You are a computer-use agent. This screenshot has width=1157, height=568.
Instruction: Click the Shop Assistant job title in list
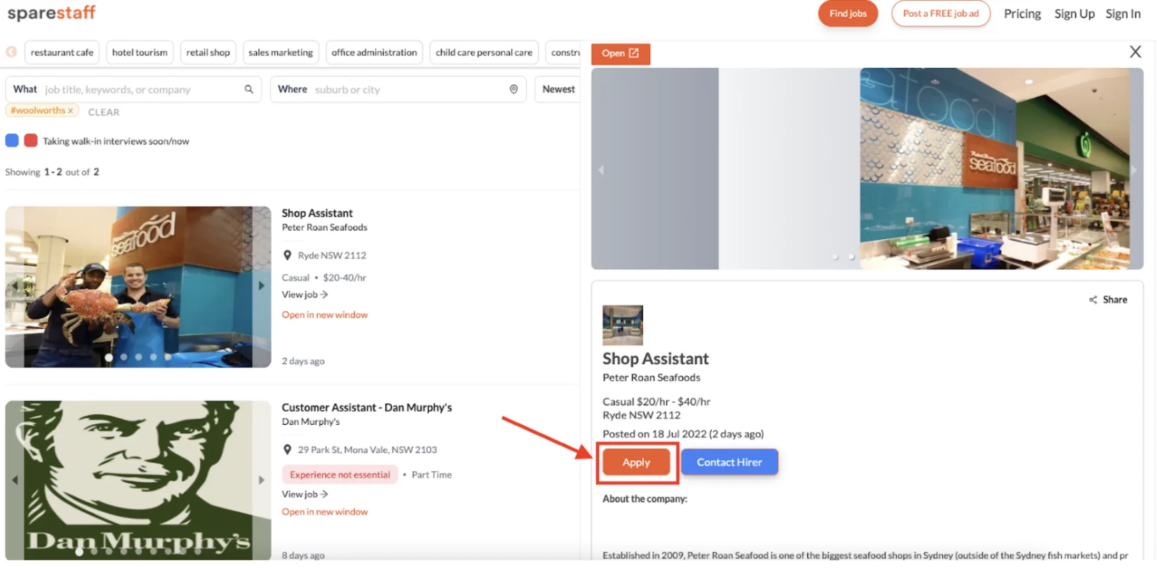[317, 213]
